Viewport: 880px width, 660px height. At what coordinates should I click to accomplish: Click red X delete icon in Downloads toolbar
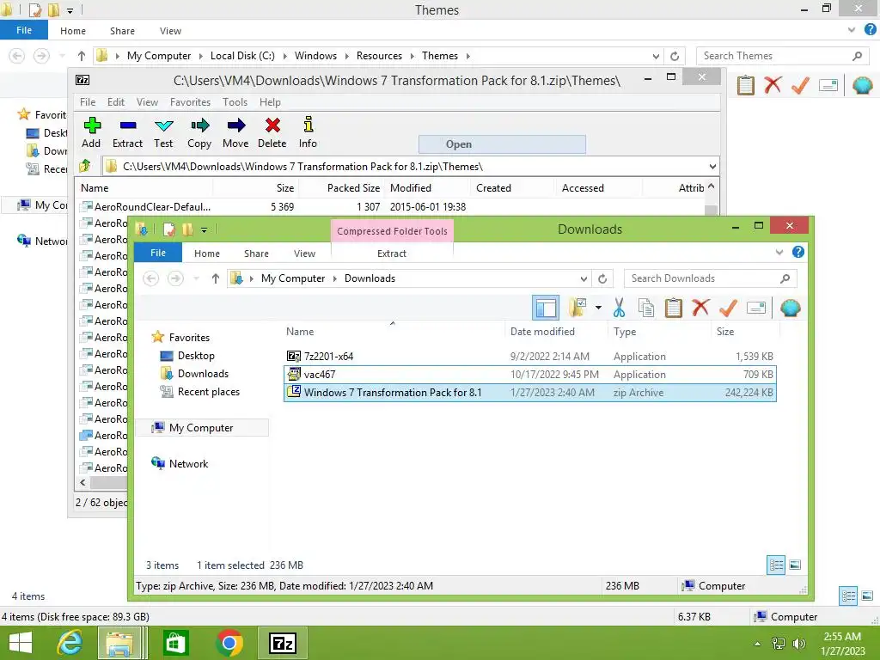pos(700,308)
